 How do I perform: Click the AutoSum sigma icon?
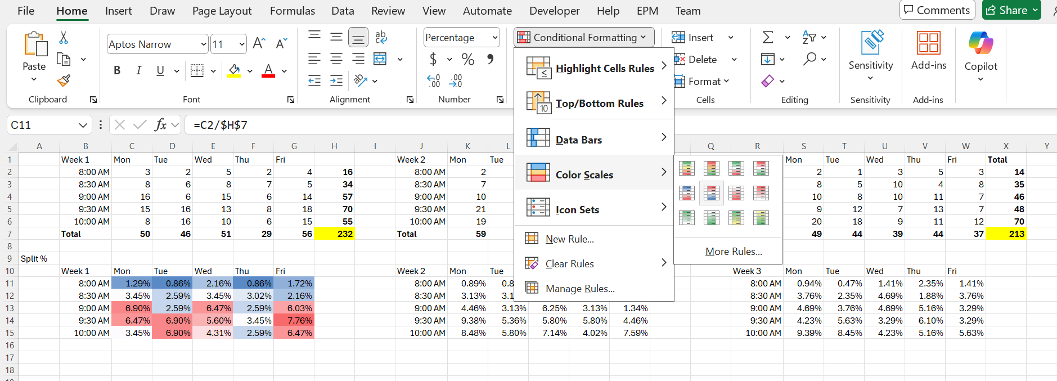tap(767, 37)
